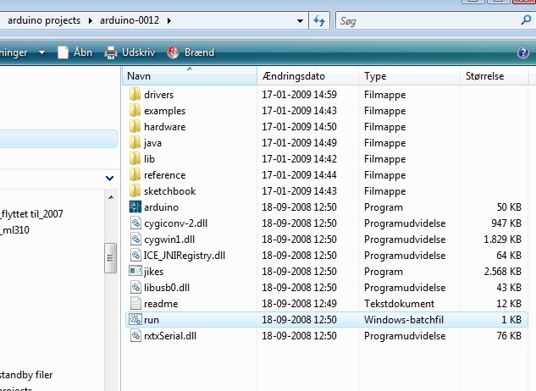
Task: Select the jikes program icon
Action: point(135,271)
